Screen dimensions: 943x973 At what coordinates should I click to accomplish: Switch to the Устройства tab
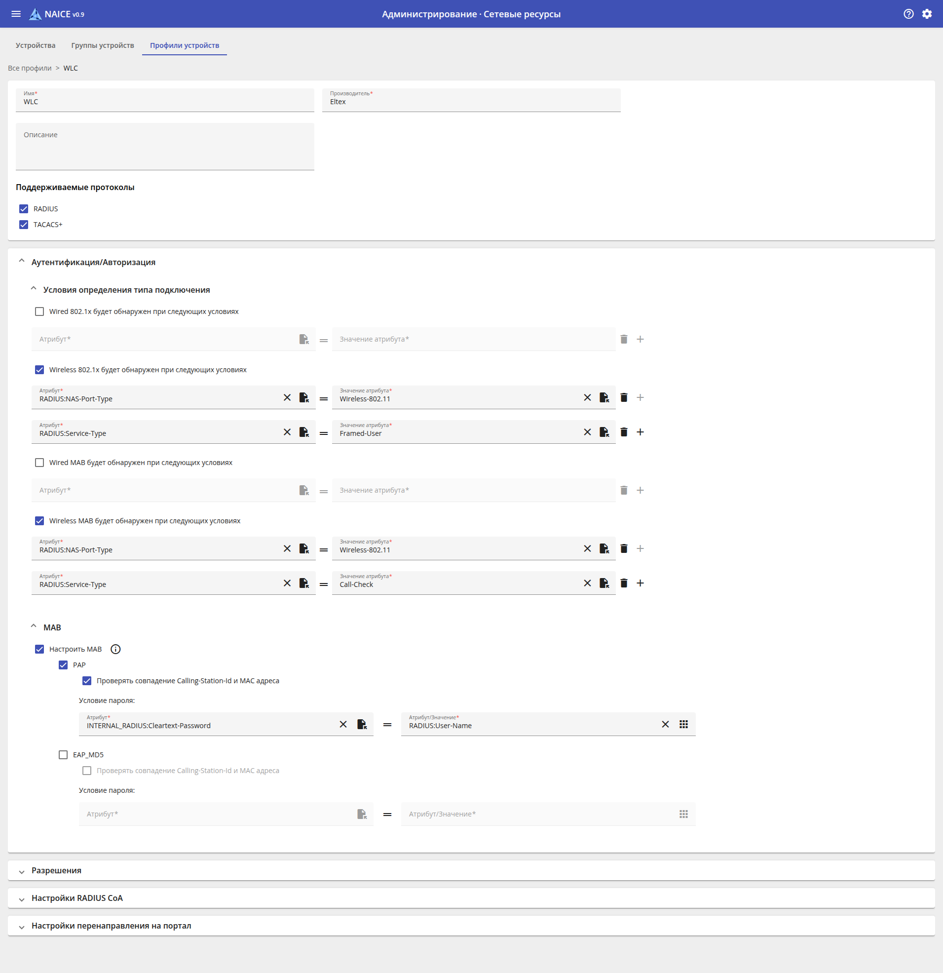point(35,45)
